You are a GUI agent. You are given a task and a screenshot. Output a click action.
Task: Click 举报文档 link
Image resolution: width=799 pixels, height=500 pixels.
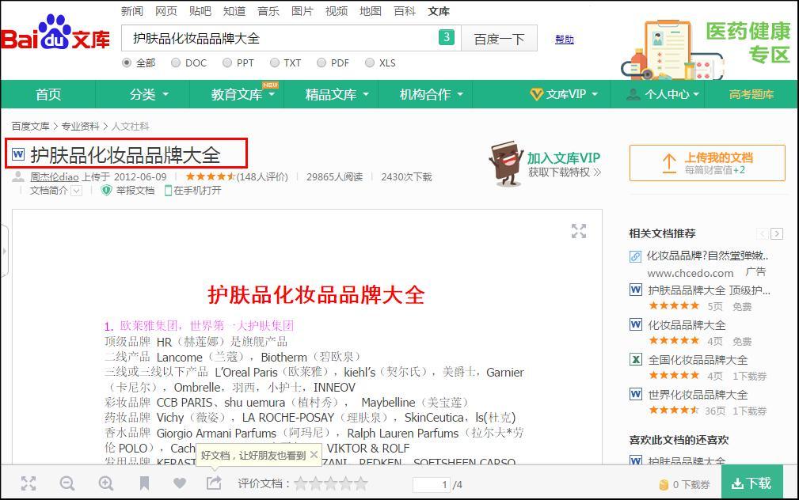pos(135,191)
